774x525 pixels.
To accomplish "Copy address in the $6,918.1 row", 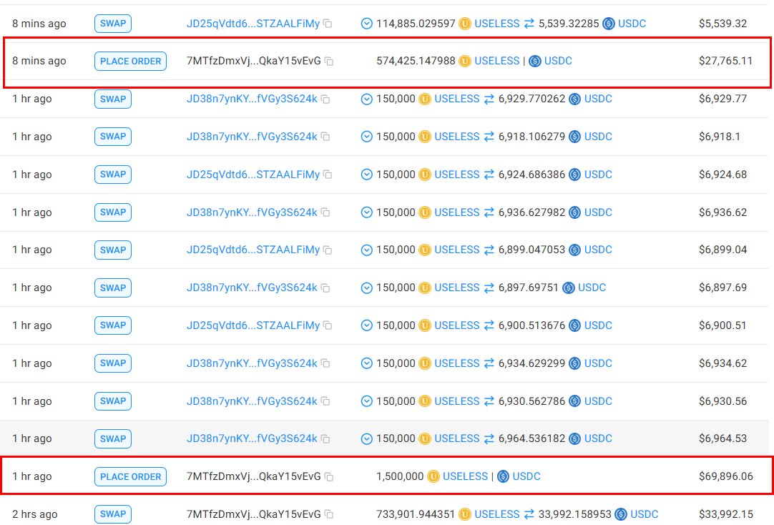I will coord(325,137).
